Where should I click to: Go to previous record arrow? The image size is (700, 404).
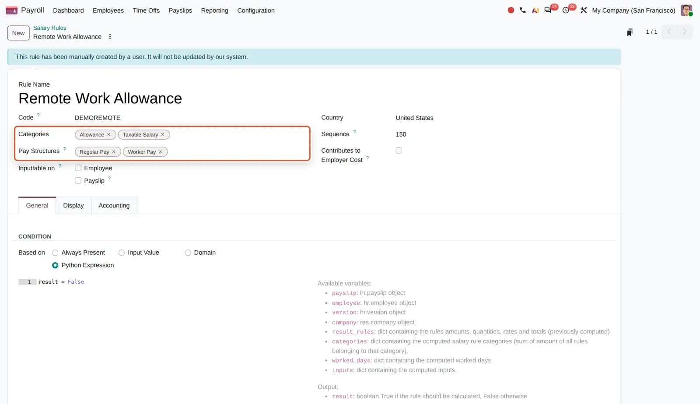pos(669,32)
